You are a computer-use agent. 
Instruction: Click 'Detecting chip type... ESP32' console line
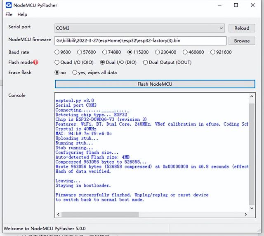(x=91, y=115)
